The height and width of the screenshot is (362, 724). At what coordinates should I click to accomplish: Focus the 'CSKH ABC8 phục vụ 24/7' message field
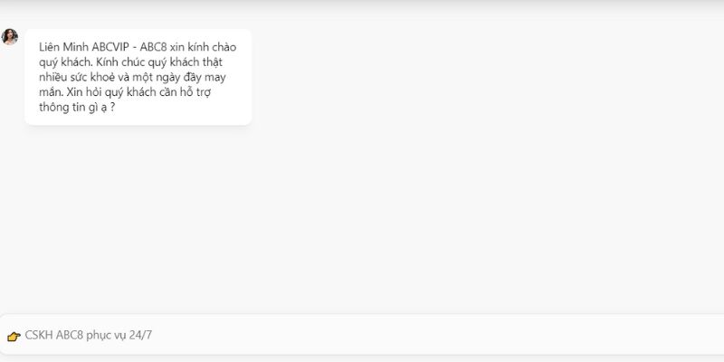[x=362, y=335]
